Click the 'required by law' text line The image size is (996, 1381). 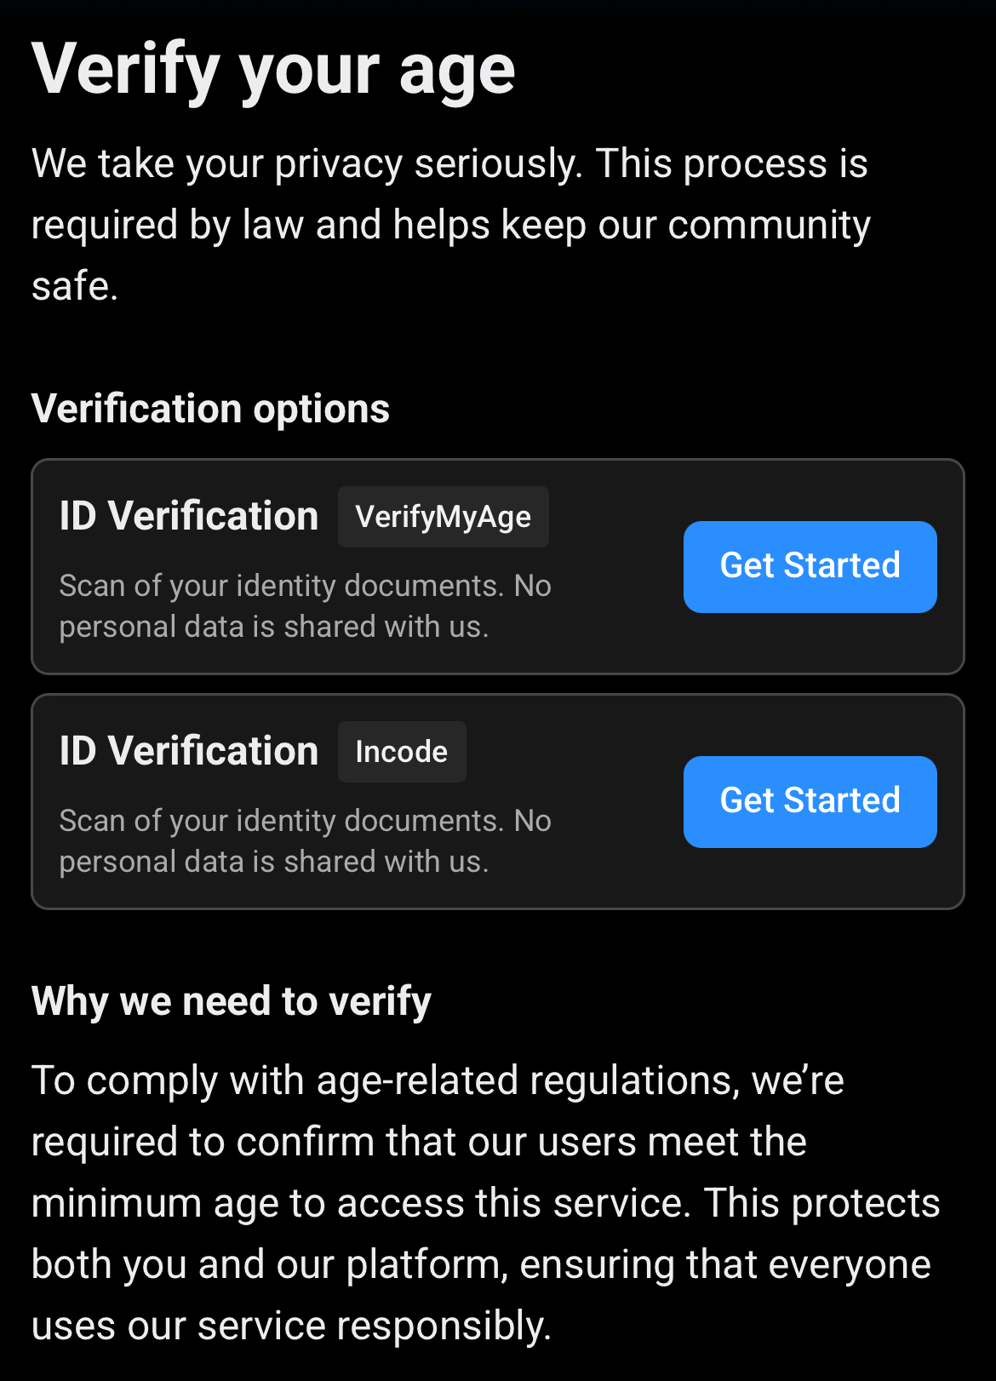pyautogui.click(x=450, y=225)
